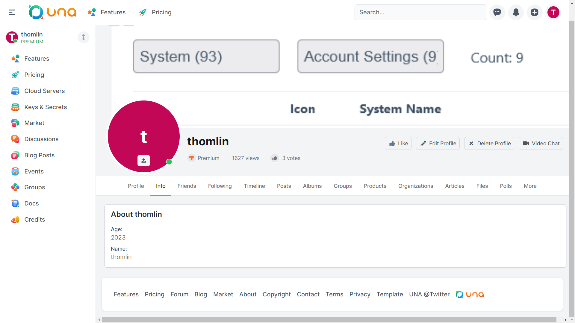The height and width of the screenshot is (323, 575).
Task: Click the Video Chat button
Action: point(541,144)
